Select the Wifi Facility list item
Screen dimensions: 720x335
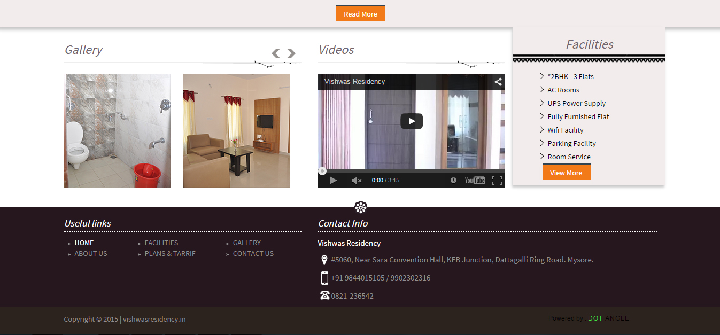pos(565,130)
